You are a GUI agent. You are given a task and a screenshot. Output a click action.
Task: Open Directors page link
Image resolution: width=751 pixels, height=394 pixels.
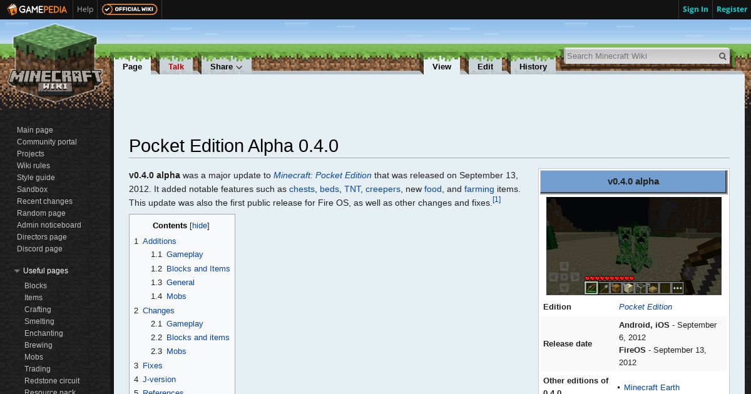[x=42, y=237]
